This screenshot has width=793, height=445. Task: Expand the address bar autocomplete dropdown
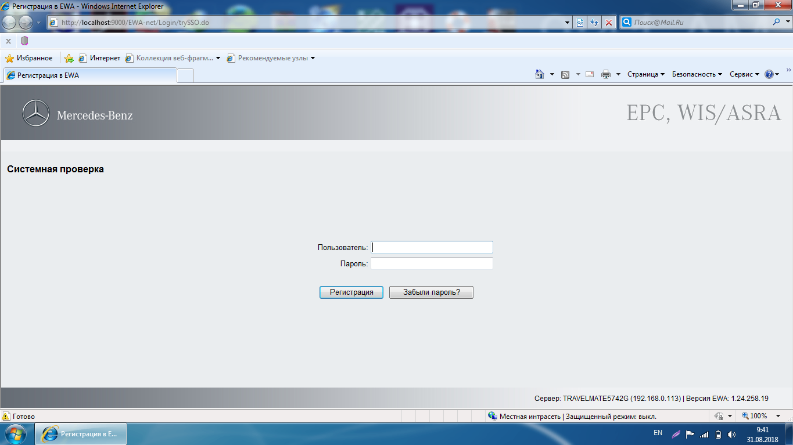568,23
